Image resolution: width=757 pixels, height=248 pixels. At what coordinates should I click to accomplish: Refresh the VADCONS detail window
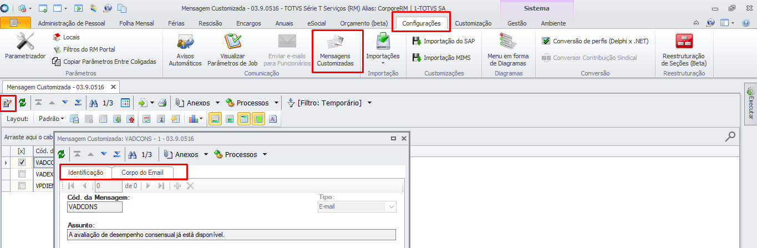pos(61,154)
